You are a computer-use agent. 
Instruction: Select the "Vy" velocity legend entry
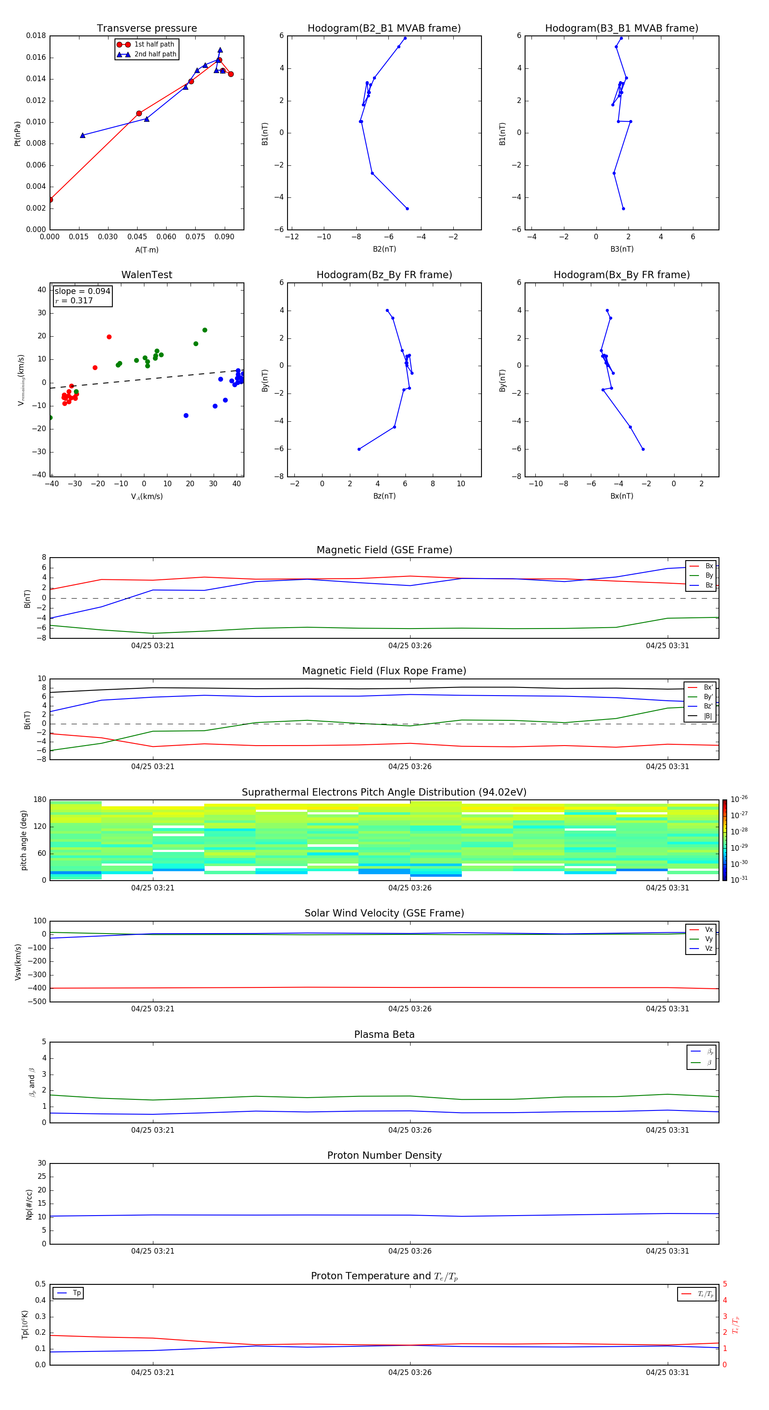[x=701, y=939]
